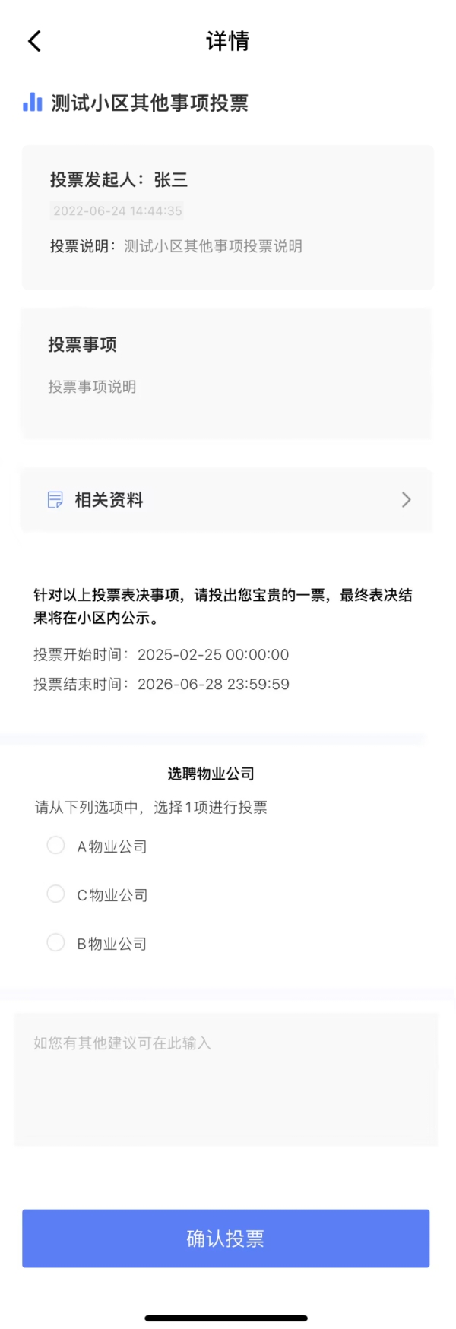Tap the 投票结束时间 date line
Viewport: 456px width, 1329px height.
(161, 684)
